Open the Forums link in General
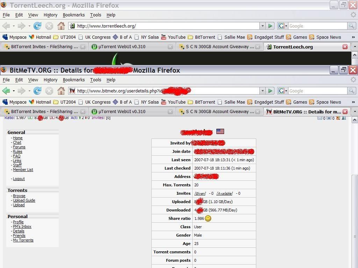Screen dimensions: 358x268 pyautogui.click(x=19, y=147)
